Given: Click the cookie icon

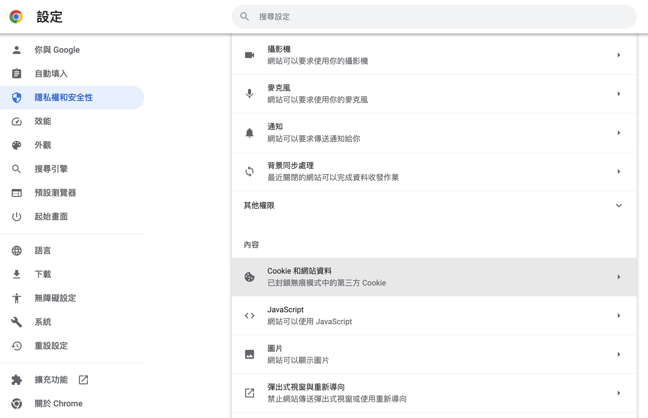Looking at the screenshot, I should click(250, 277).
